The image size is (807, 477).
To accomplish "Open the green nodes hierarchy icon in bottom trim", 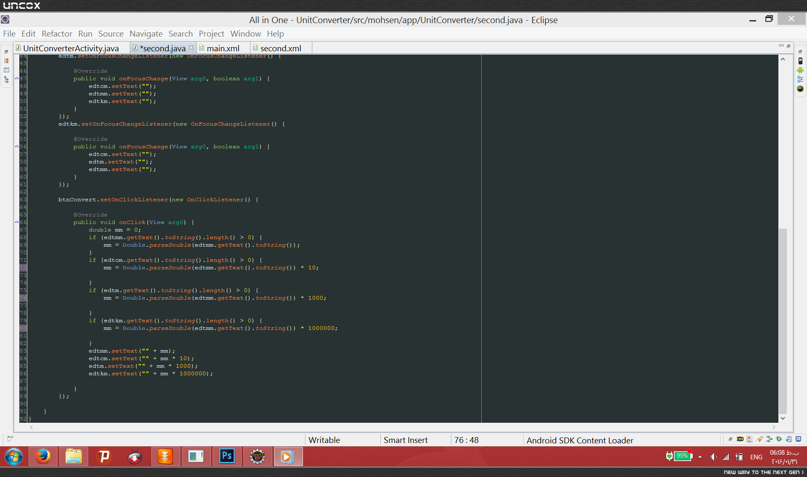I will click(769, 439).
